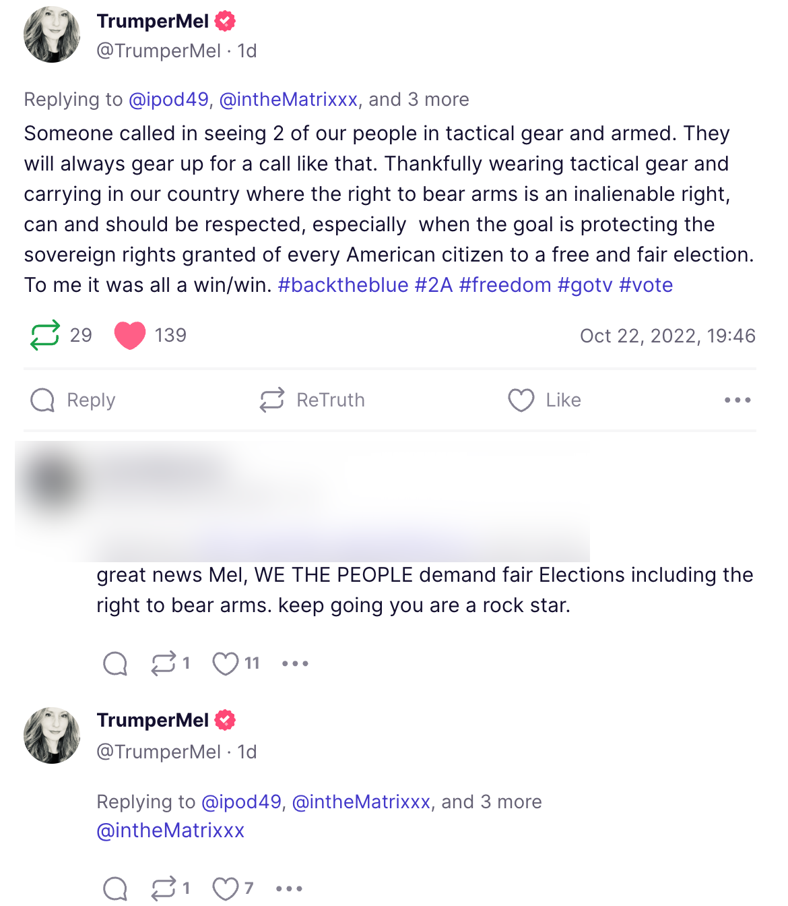
Task: ReTruth the main post
Action: pos(313,400)
